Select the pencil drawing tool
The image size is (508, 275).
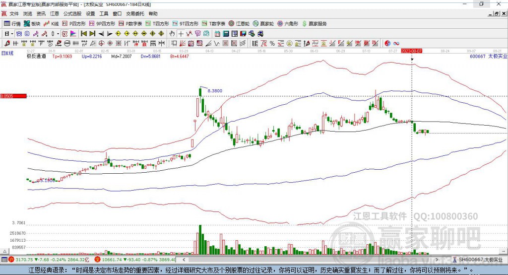[x=7, y=43]
